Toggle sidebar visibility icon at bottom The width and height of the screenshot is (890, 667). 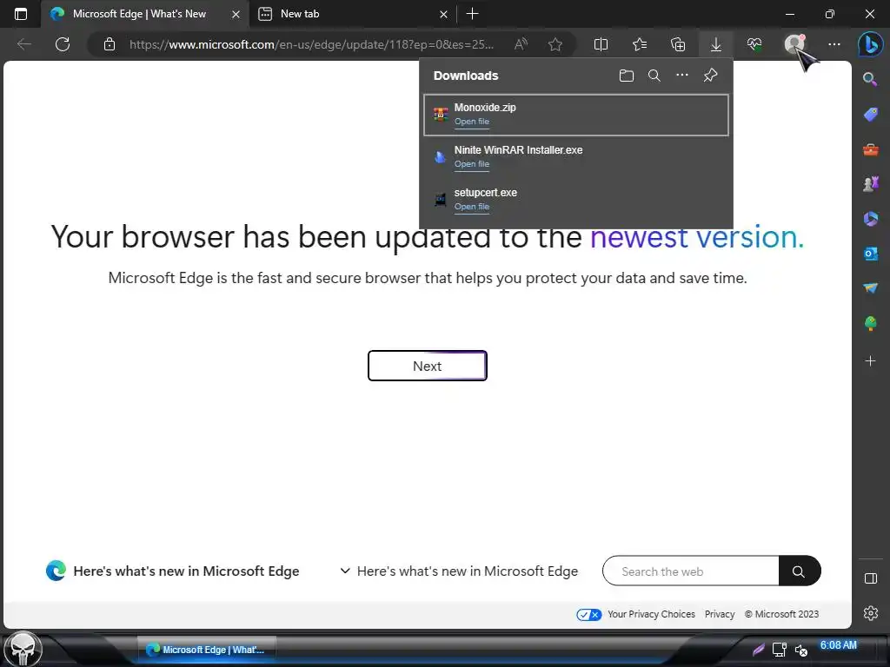(870, 578)
